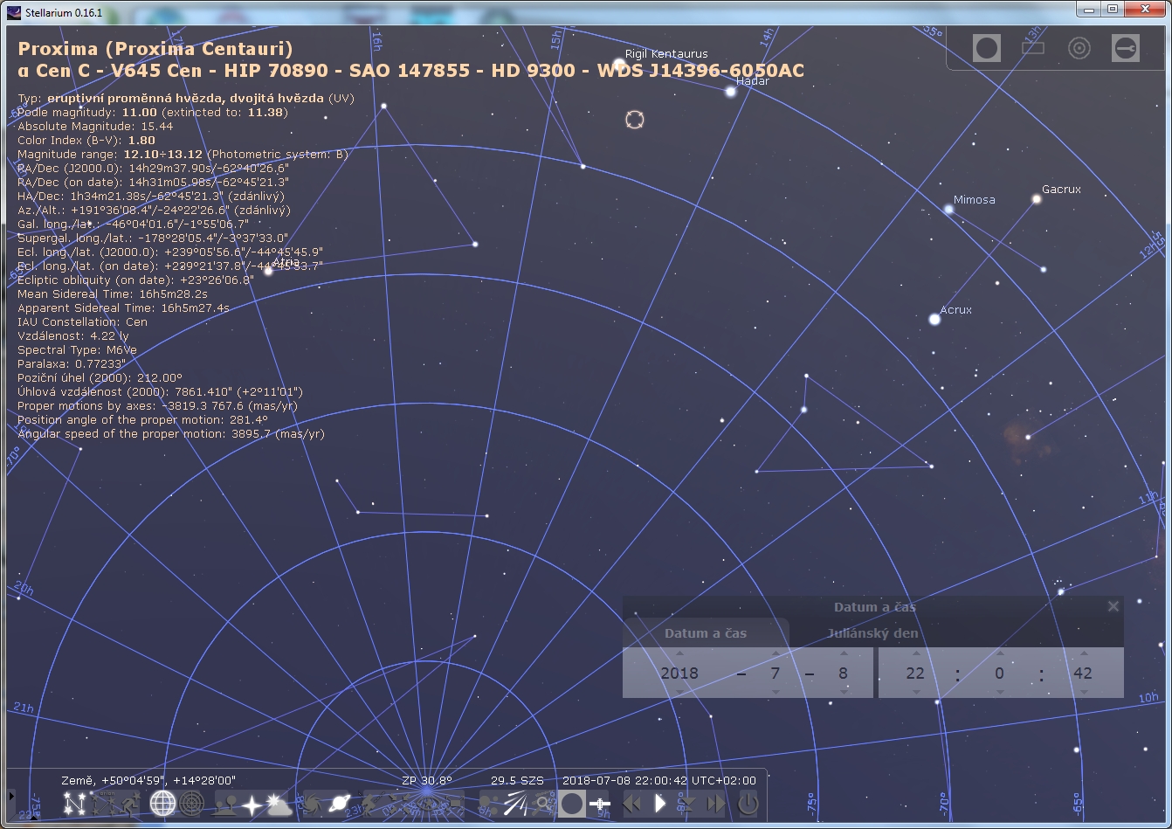
Task: Toggle sensor frame rectangle icon
Action: pyautogui.click(x=1033, y=48)
